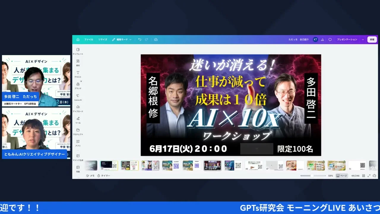Select page 47 thumbnail
Image resolution: width=380 pixels, height=214 pixels.
[x=274, y=166]
